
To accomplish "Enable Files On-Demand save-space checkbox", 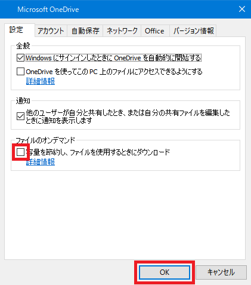I will (20, 152).
